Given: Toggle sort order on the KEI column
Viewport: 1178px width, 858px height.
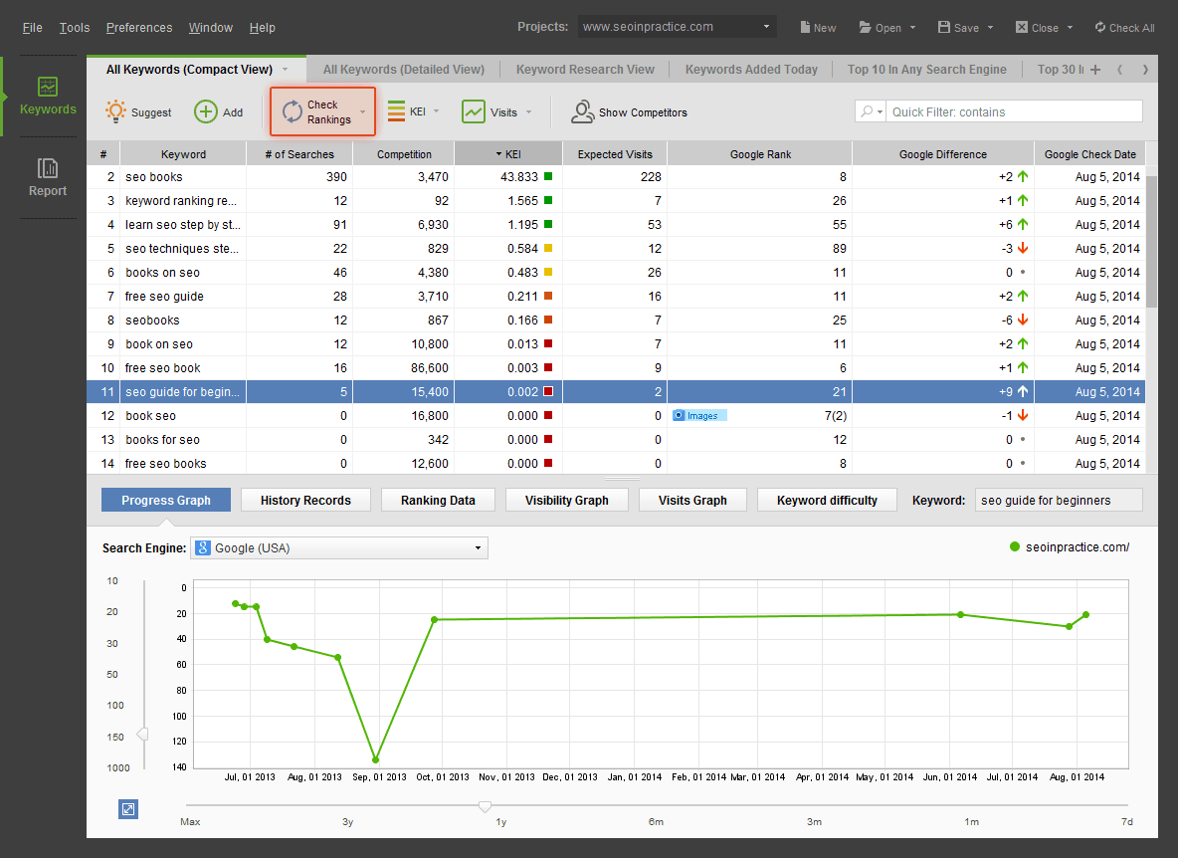Looking at the screenshot, I should [x=508, y=153].
